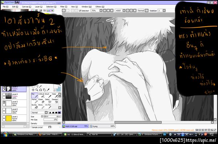Toggle visibility of Layer 2

(x=4, y=109)
